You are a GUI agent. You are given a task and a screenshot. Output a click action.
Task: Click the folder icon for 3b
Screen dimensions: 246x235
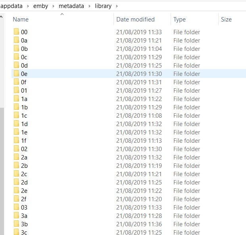[16, 223]
